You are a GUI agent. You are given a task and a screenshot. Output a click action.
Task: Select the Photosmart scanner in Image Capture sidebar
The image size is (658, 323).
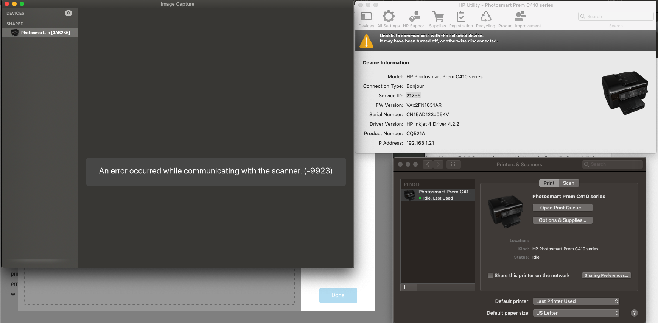point(40,33)
